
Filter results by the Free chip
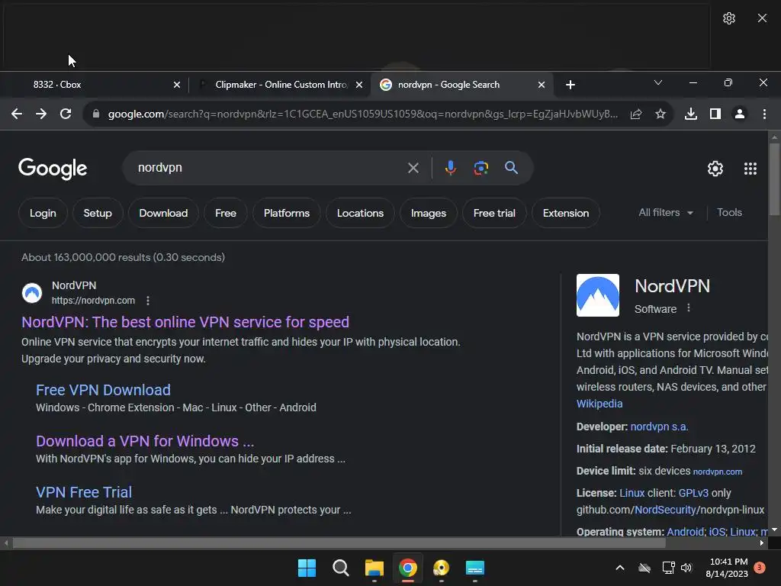[226, 214]
